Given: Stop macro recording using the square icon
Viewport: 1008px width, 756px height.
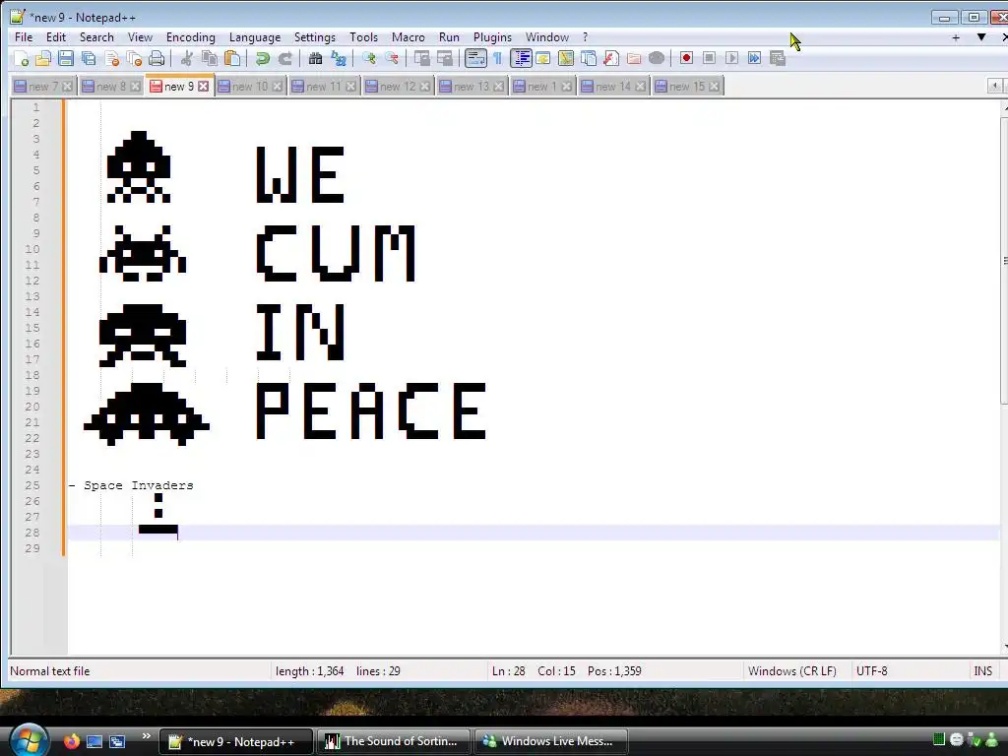Looking at the screenshot, I should (709, 58).
